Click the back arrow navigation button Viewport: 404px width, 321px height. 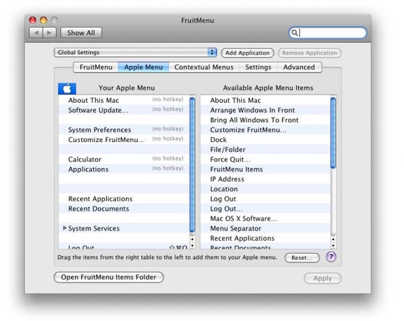(x=36, y=33)
